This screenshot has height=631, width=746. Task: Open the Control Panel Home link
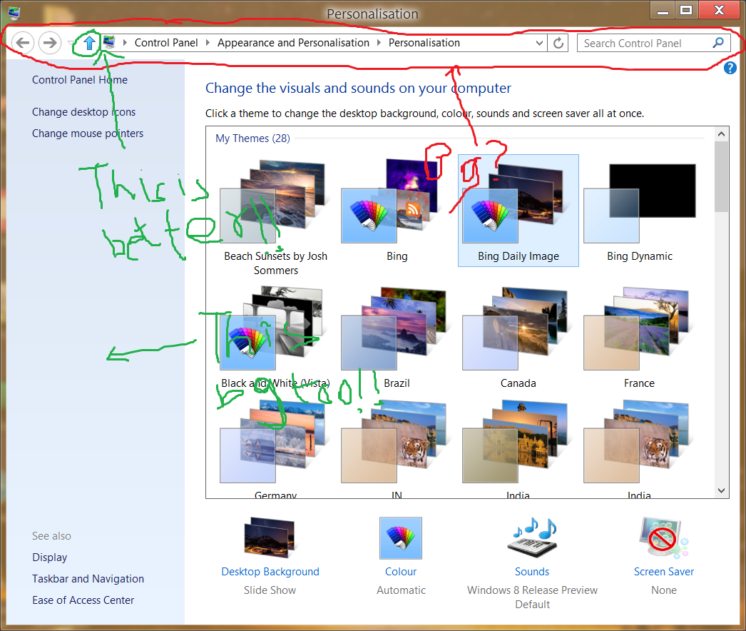[80, 80]
